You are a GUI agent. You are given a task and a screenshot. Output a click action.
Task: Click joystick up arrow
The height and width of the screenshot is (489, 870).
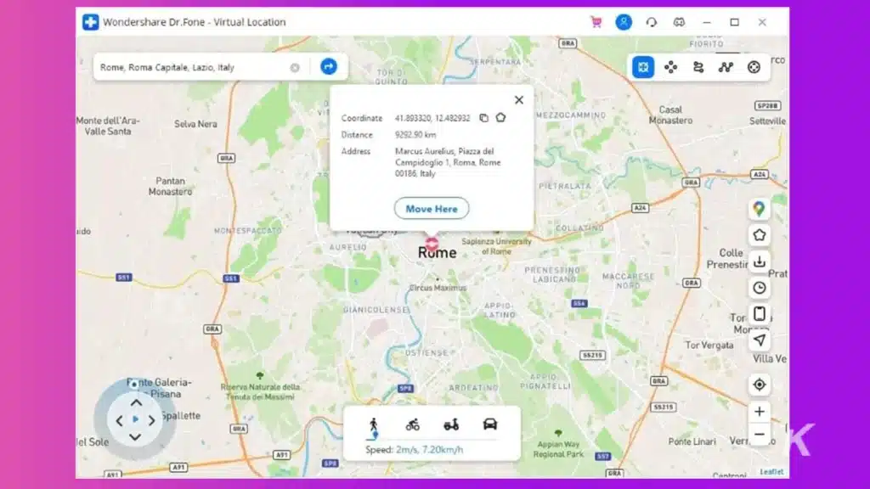pyautogui.click(x=136, y=403)
